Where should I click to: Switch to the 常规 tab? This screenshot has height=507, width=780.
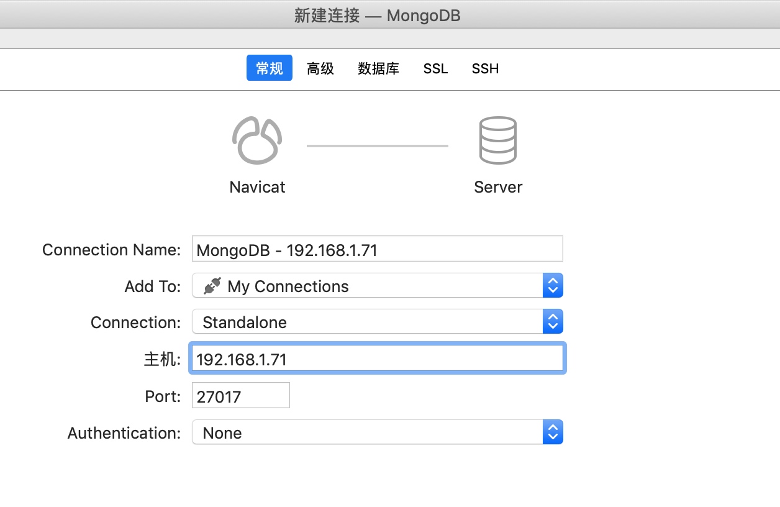click(269, 68)
